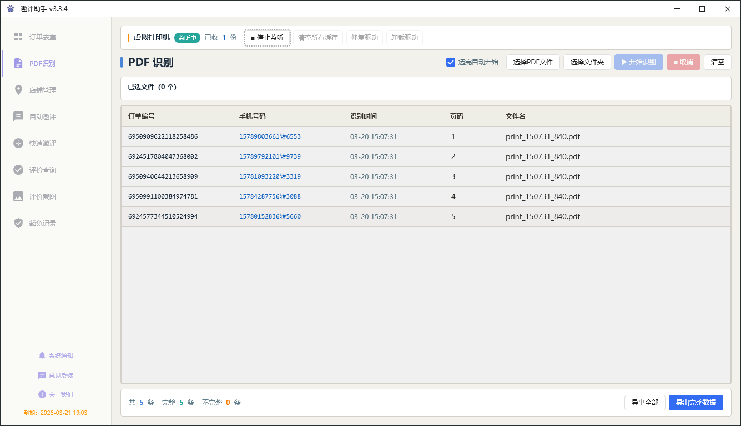Viewport: 741px width, 426px height.
Task: Click the PDF识别 document icon in sidebar
Action: tap(18, 63)
